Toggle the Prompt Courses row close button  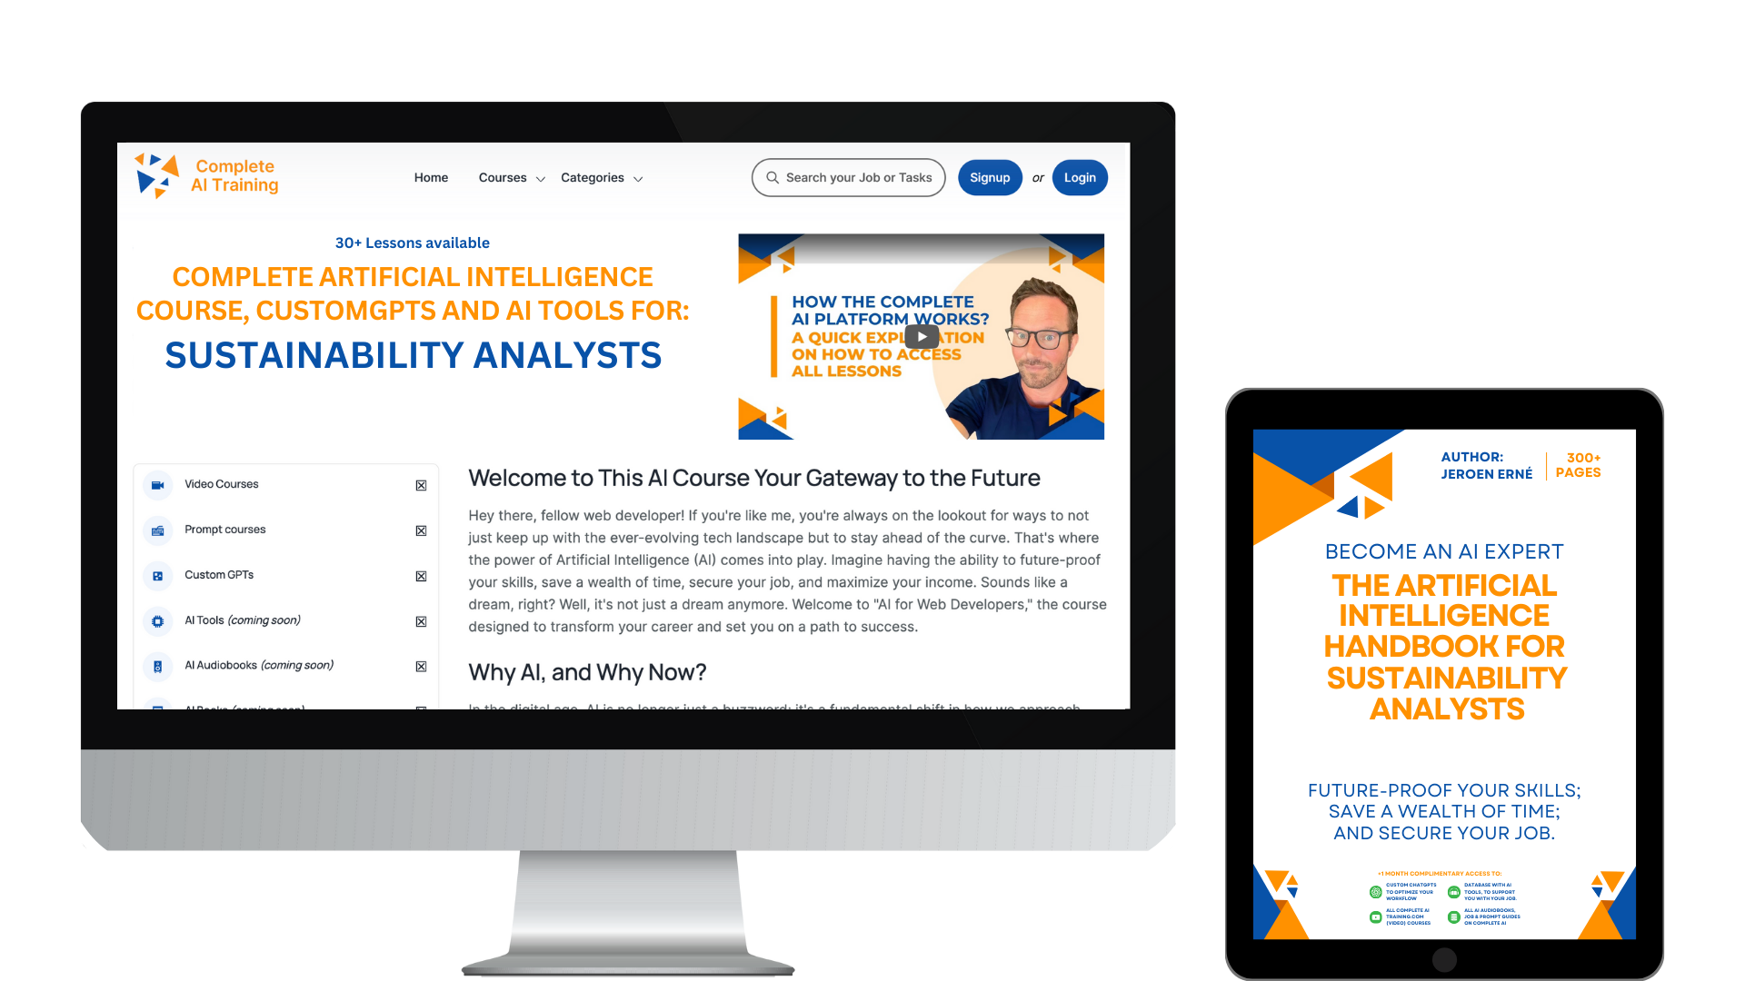[x=421, y=530]
